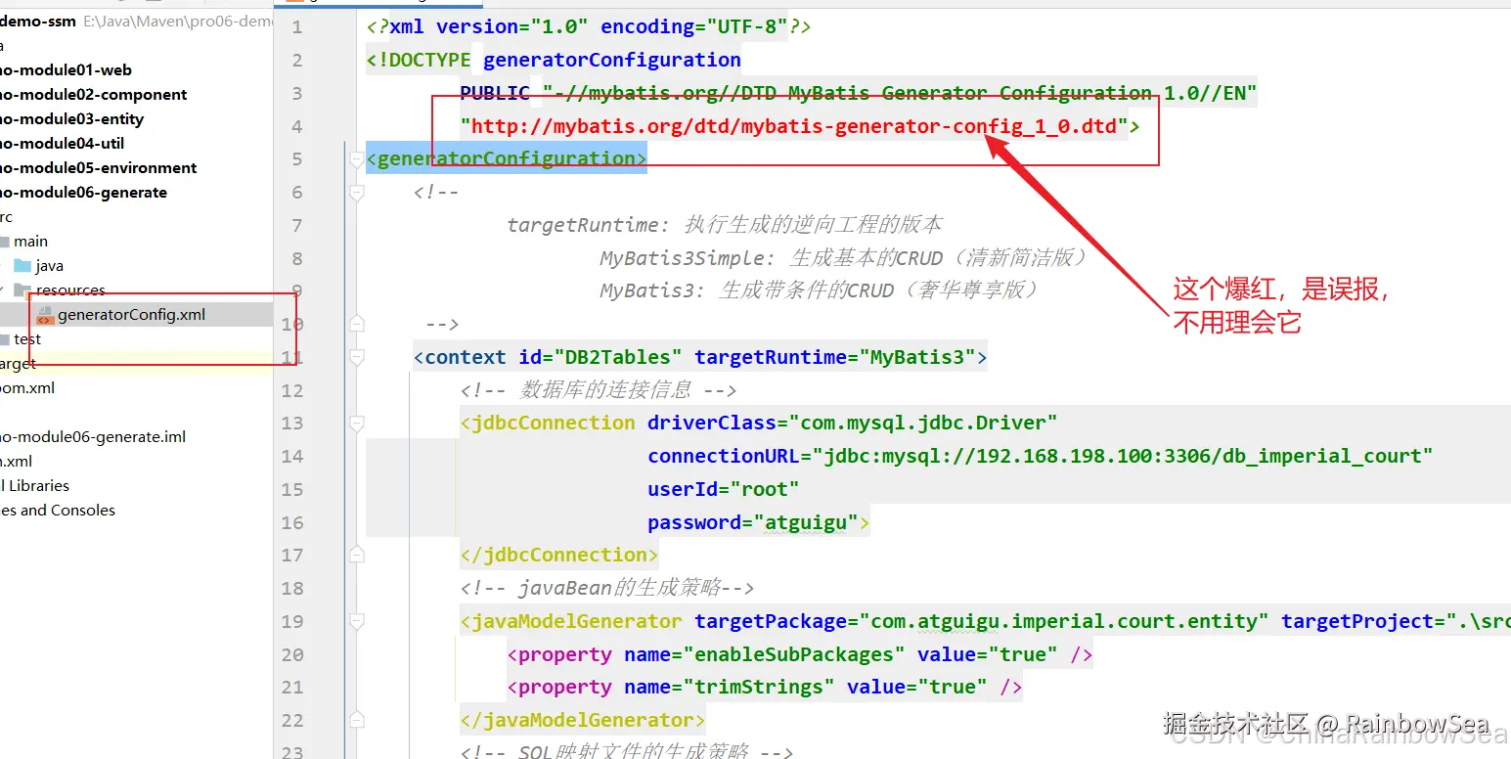This screenshot has height=759, width=1511.
Task: Click the password="atguigu" attribute
Action: coord(753,522)
